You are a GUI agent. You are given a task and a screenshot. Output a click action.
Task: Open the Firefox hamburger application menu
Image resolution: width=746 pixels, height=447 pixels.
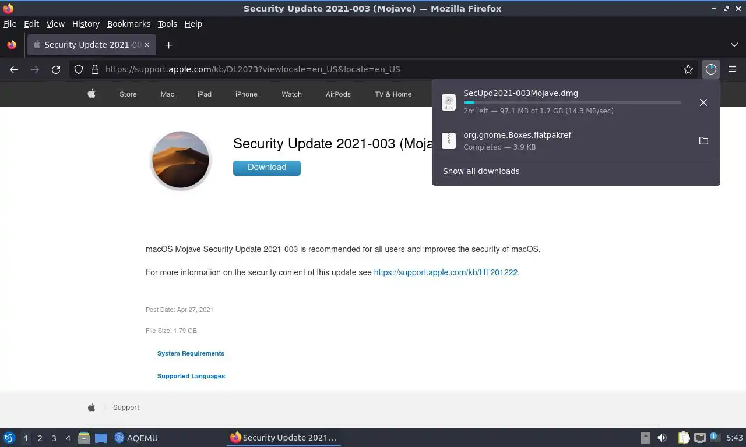[x=732, y=69]
